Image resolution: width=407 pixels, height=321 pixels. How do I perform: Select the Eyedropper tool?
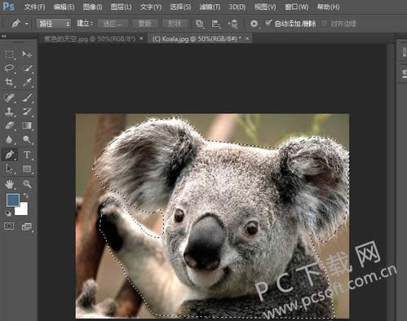tap(27, 82)
